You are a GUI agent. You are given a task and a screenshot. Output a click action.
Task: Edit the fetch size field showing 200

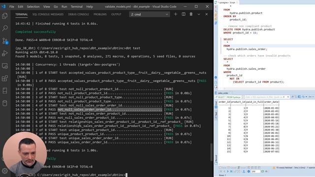pos(255,172)
